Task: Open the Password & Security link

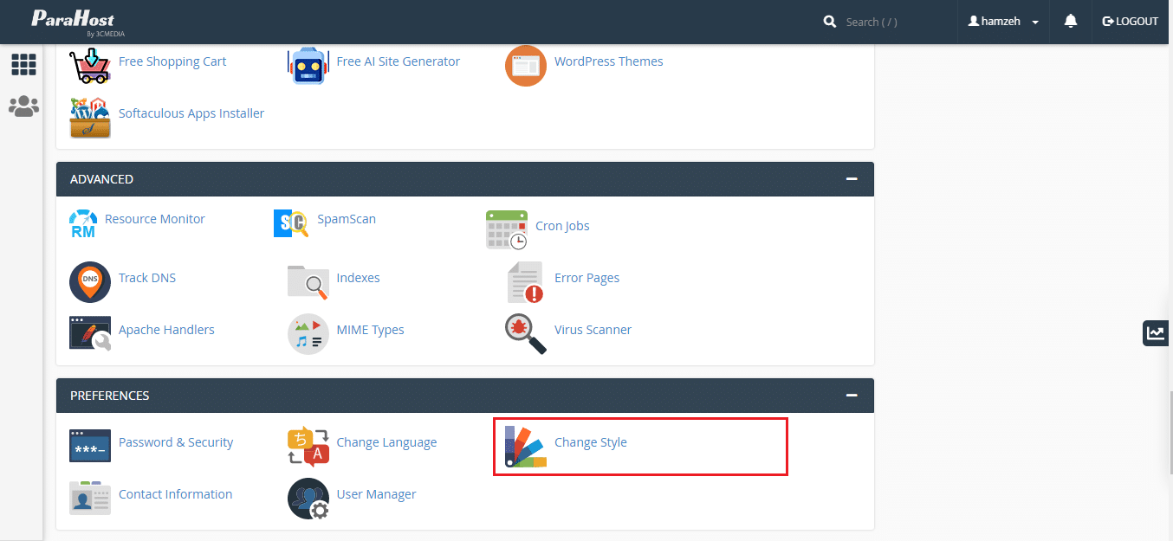Action: click(x=176, y=442)
